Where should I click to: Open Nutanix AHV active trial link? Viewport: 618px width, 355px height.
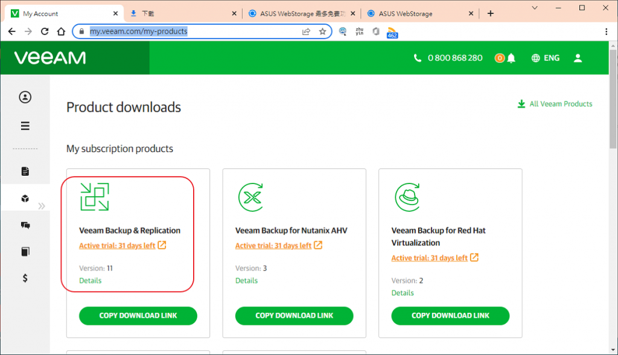[x=279, y=245]
